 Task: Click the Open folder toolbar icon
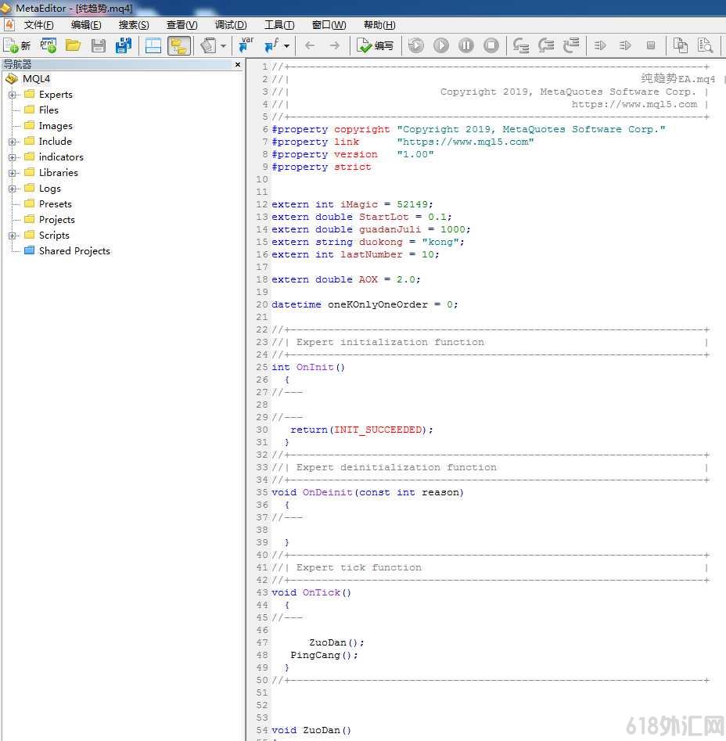(x=74, y=45)
